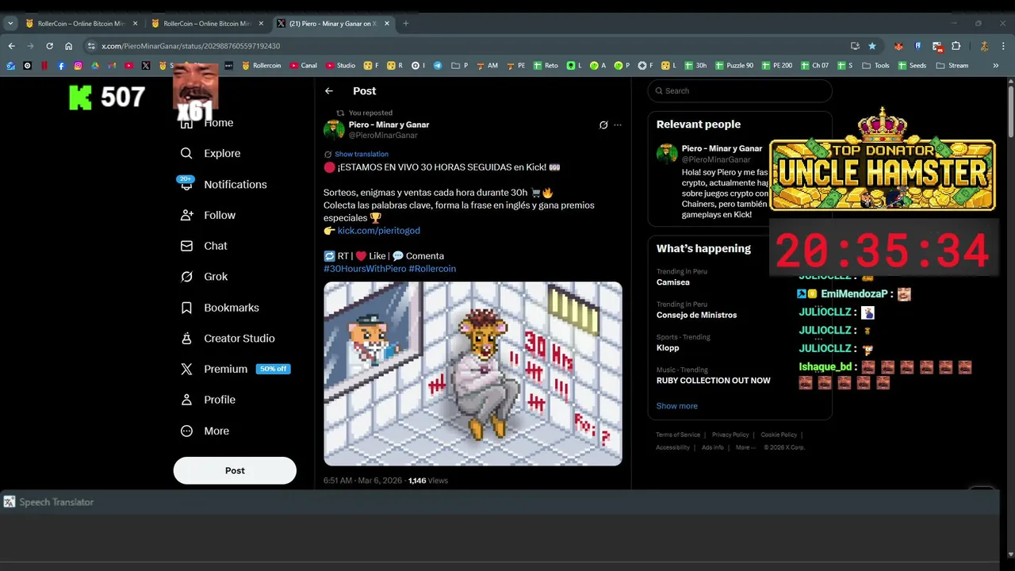Viewport: 1015px width, 571px height.
Task: Click the white Post button
Action: point(235,470)
